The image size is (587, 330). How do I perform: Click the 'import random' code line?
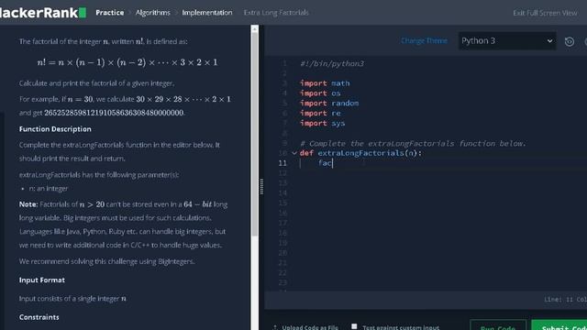(x=329, y=104)
